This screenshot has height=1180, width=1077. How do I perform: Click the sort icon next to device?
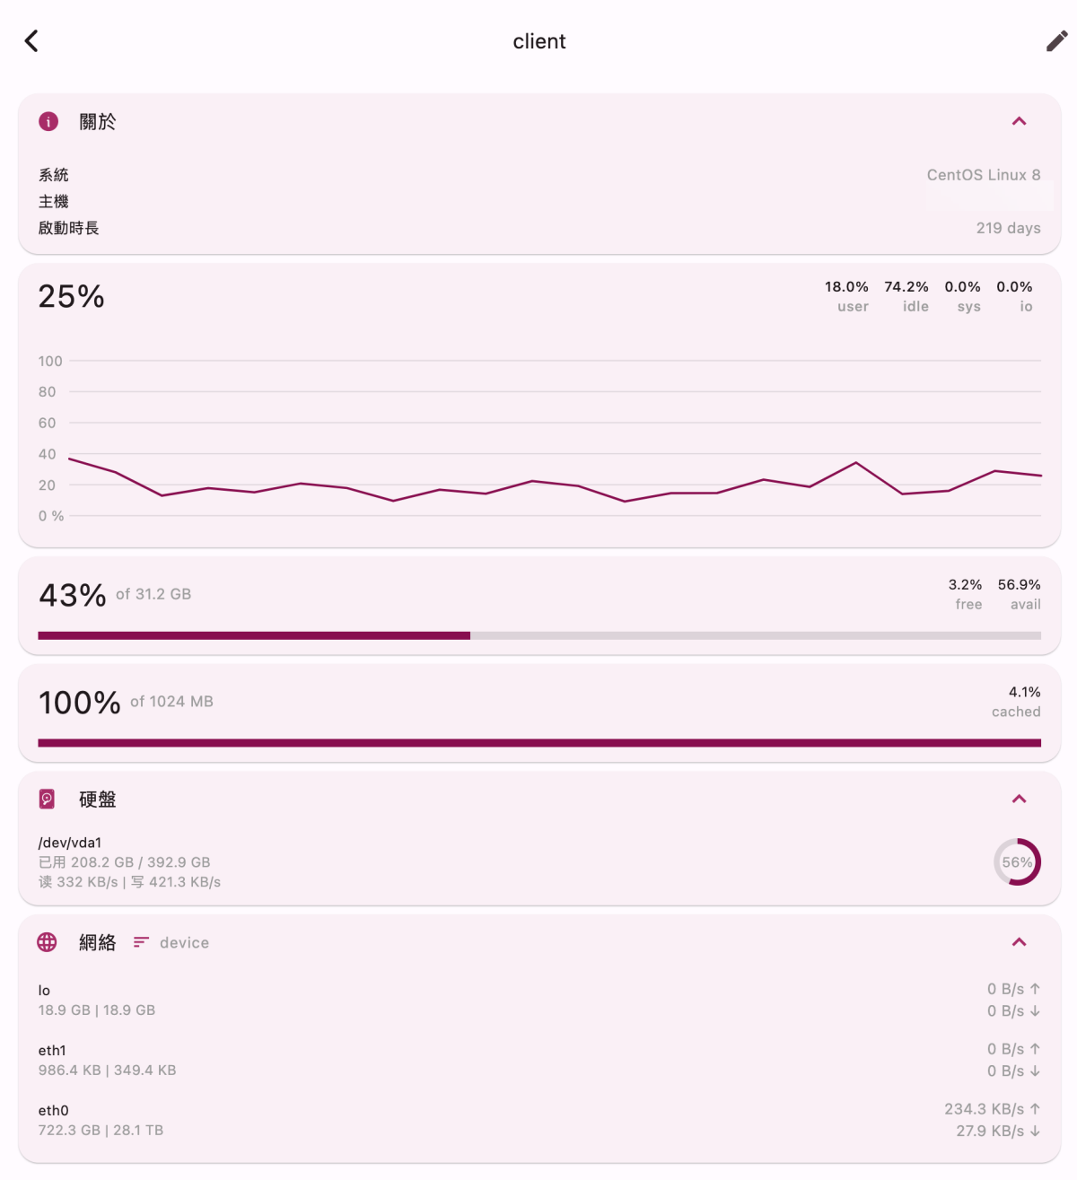pyautogui.click(x=141, y=942)
